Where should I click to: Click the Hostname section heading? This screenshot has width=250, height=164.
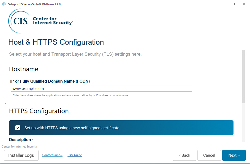(x=23, y=69)
